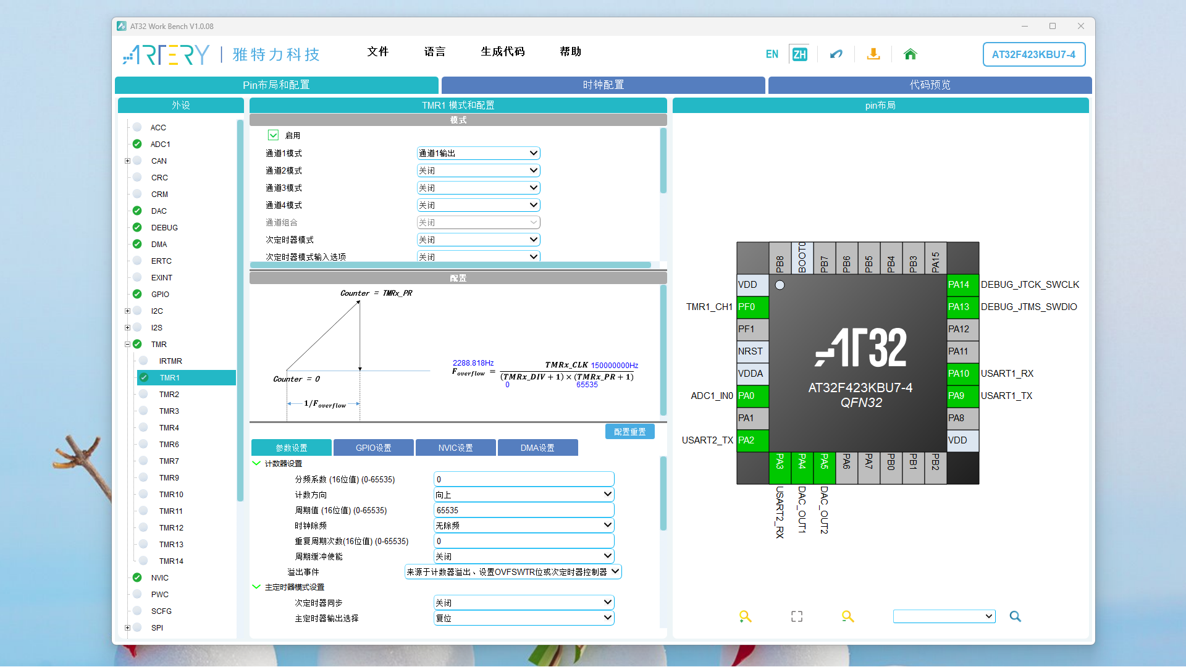This screenshot has width=1186, height=667.
Task: Collapse the 计数器设置 section
Action: pyautogui.click(x=256, y=463)
